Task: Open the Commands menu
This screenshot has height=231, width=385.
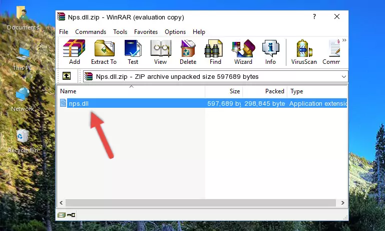Action: coord(91,32)
